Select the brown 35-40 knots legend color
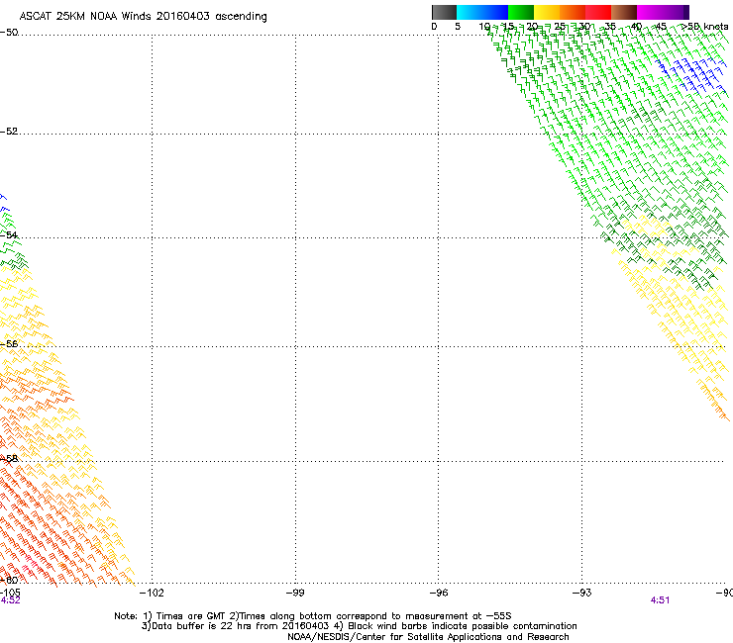The height and width of the screenshot is (643, 733). pos(624,12)
